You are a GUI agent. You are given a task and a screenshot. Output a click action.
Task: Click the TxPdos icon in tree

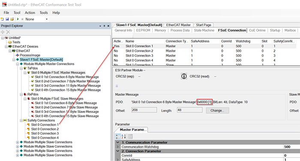(25, 68)
